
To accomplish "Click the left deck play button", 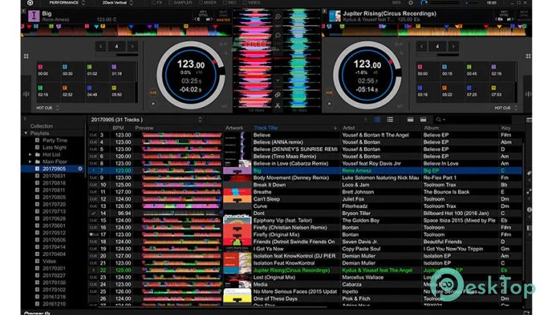I will (153, 104).
